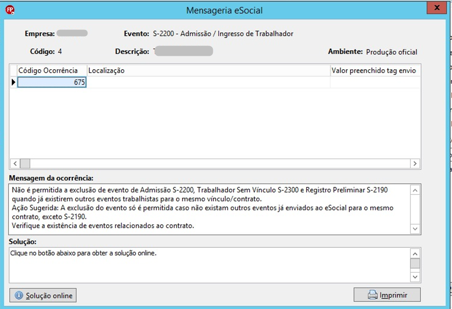Open the Solução online help button

43,295
